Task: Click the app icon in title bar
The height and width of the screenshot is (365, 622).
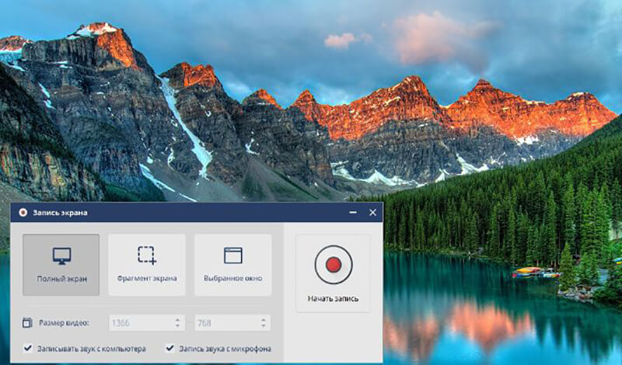Action: coord(23,212)
